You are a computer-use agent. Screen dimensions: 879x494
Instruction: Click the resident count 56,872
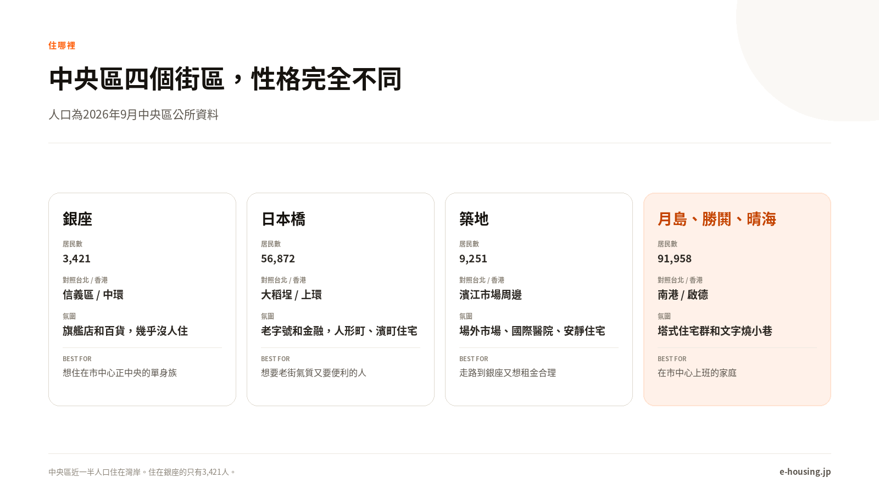point(278,259)
